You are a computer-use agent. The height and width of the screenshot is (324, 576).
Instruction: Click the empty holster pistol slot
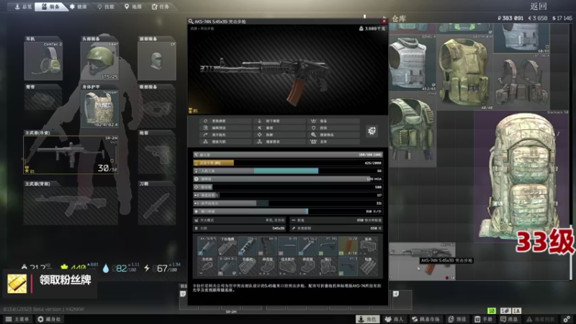click(157, 155)
